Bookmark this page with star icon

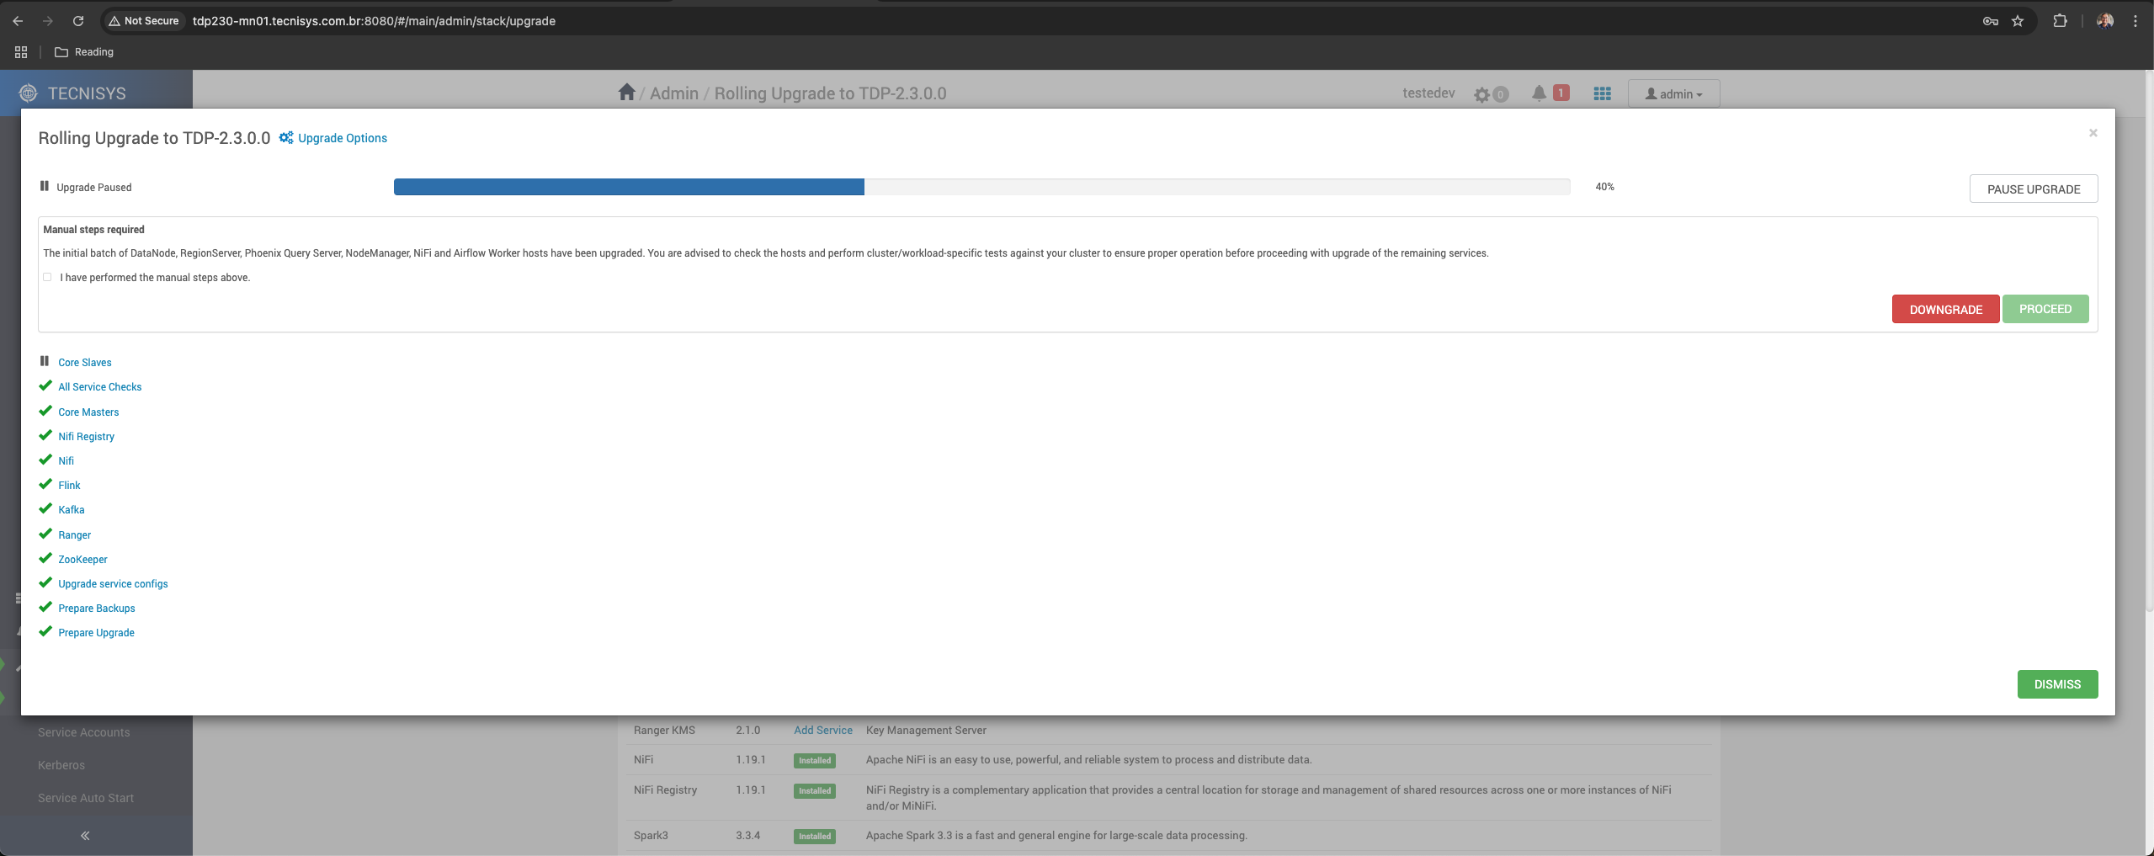click(2018, 21)
